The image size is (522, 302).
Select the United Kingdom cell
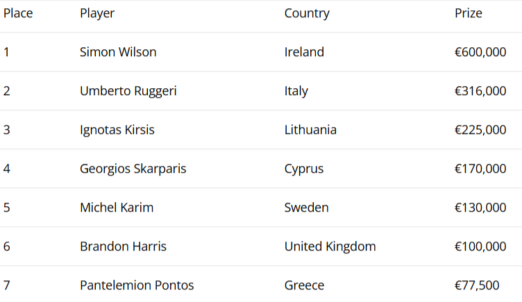click(330, 246)
